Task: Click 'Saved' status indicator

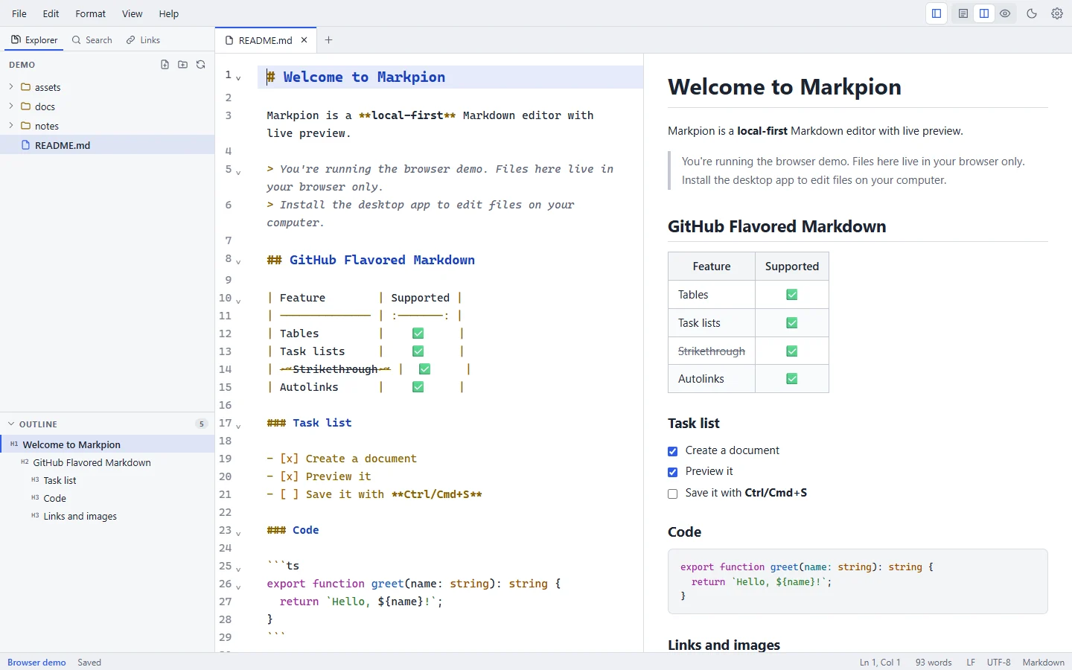Action: tap(89, 663)
